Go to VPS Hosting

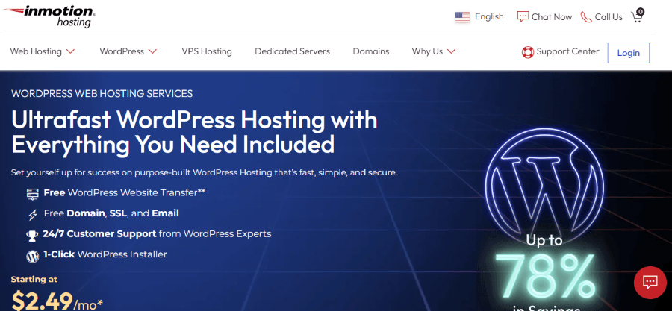click(x=207, y=51)
